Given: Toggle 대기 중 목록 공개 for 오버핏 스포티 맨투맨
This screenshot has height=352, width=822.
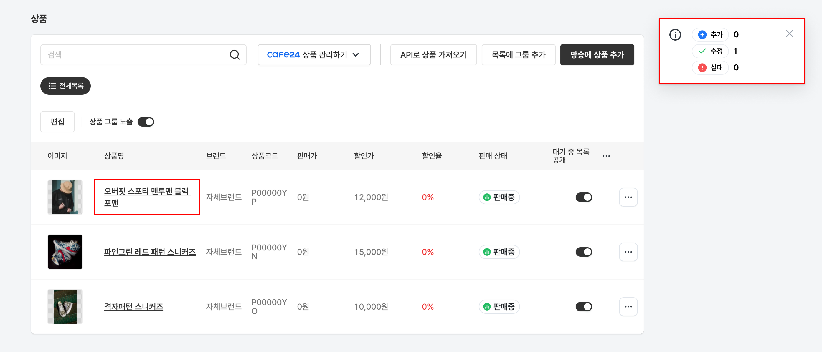Looking at the screenshot, I should click(584, 197).
